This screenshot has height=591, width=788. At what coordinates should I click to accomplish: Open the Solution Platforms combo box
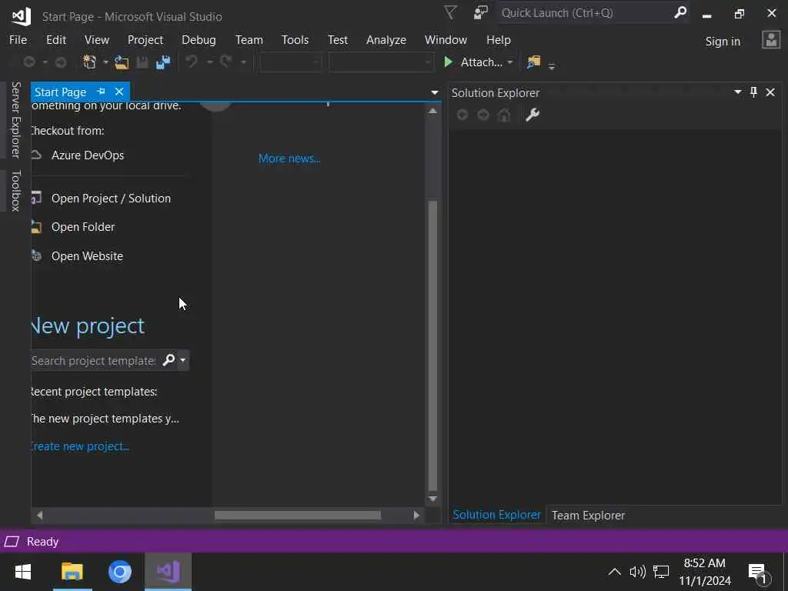pyautogui.click(x=381, y=62)
